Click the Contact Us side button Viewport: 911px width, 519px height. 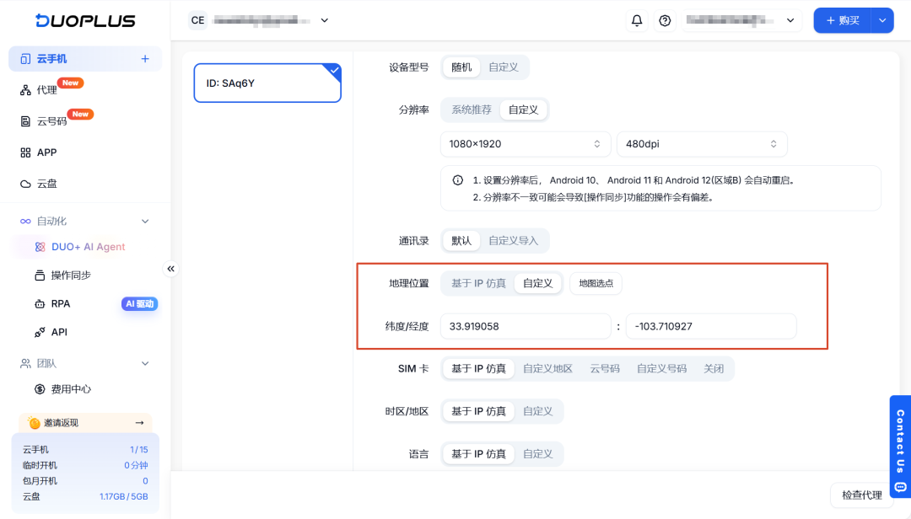pos(900,446)
